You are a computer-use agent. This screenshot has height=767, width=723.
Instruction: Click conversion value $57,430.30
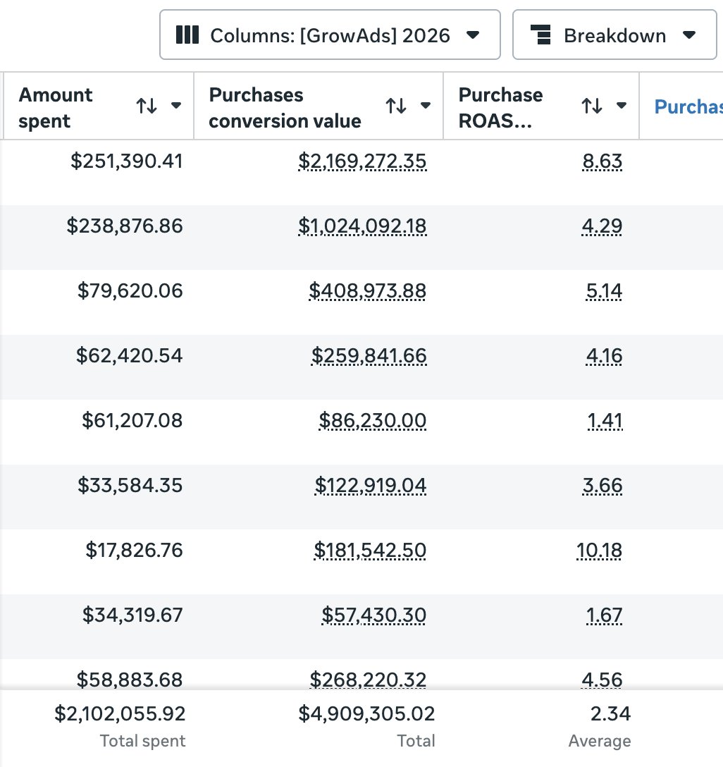pyautogui.click(x=374, y=615)
